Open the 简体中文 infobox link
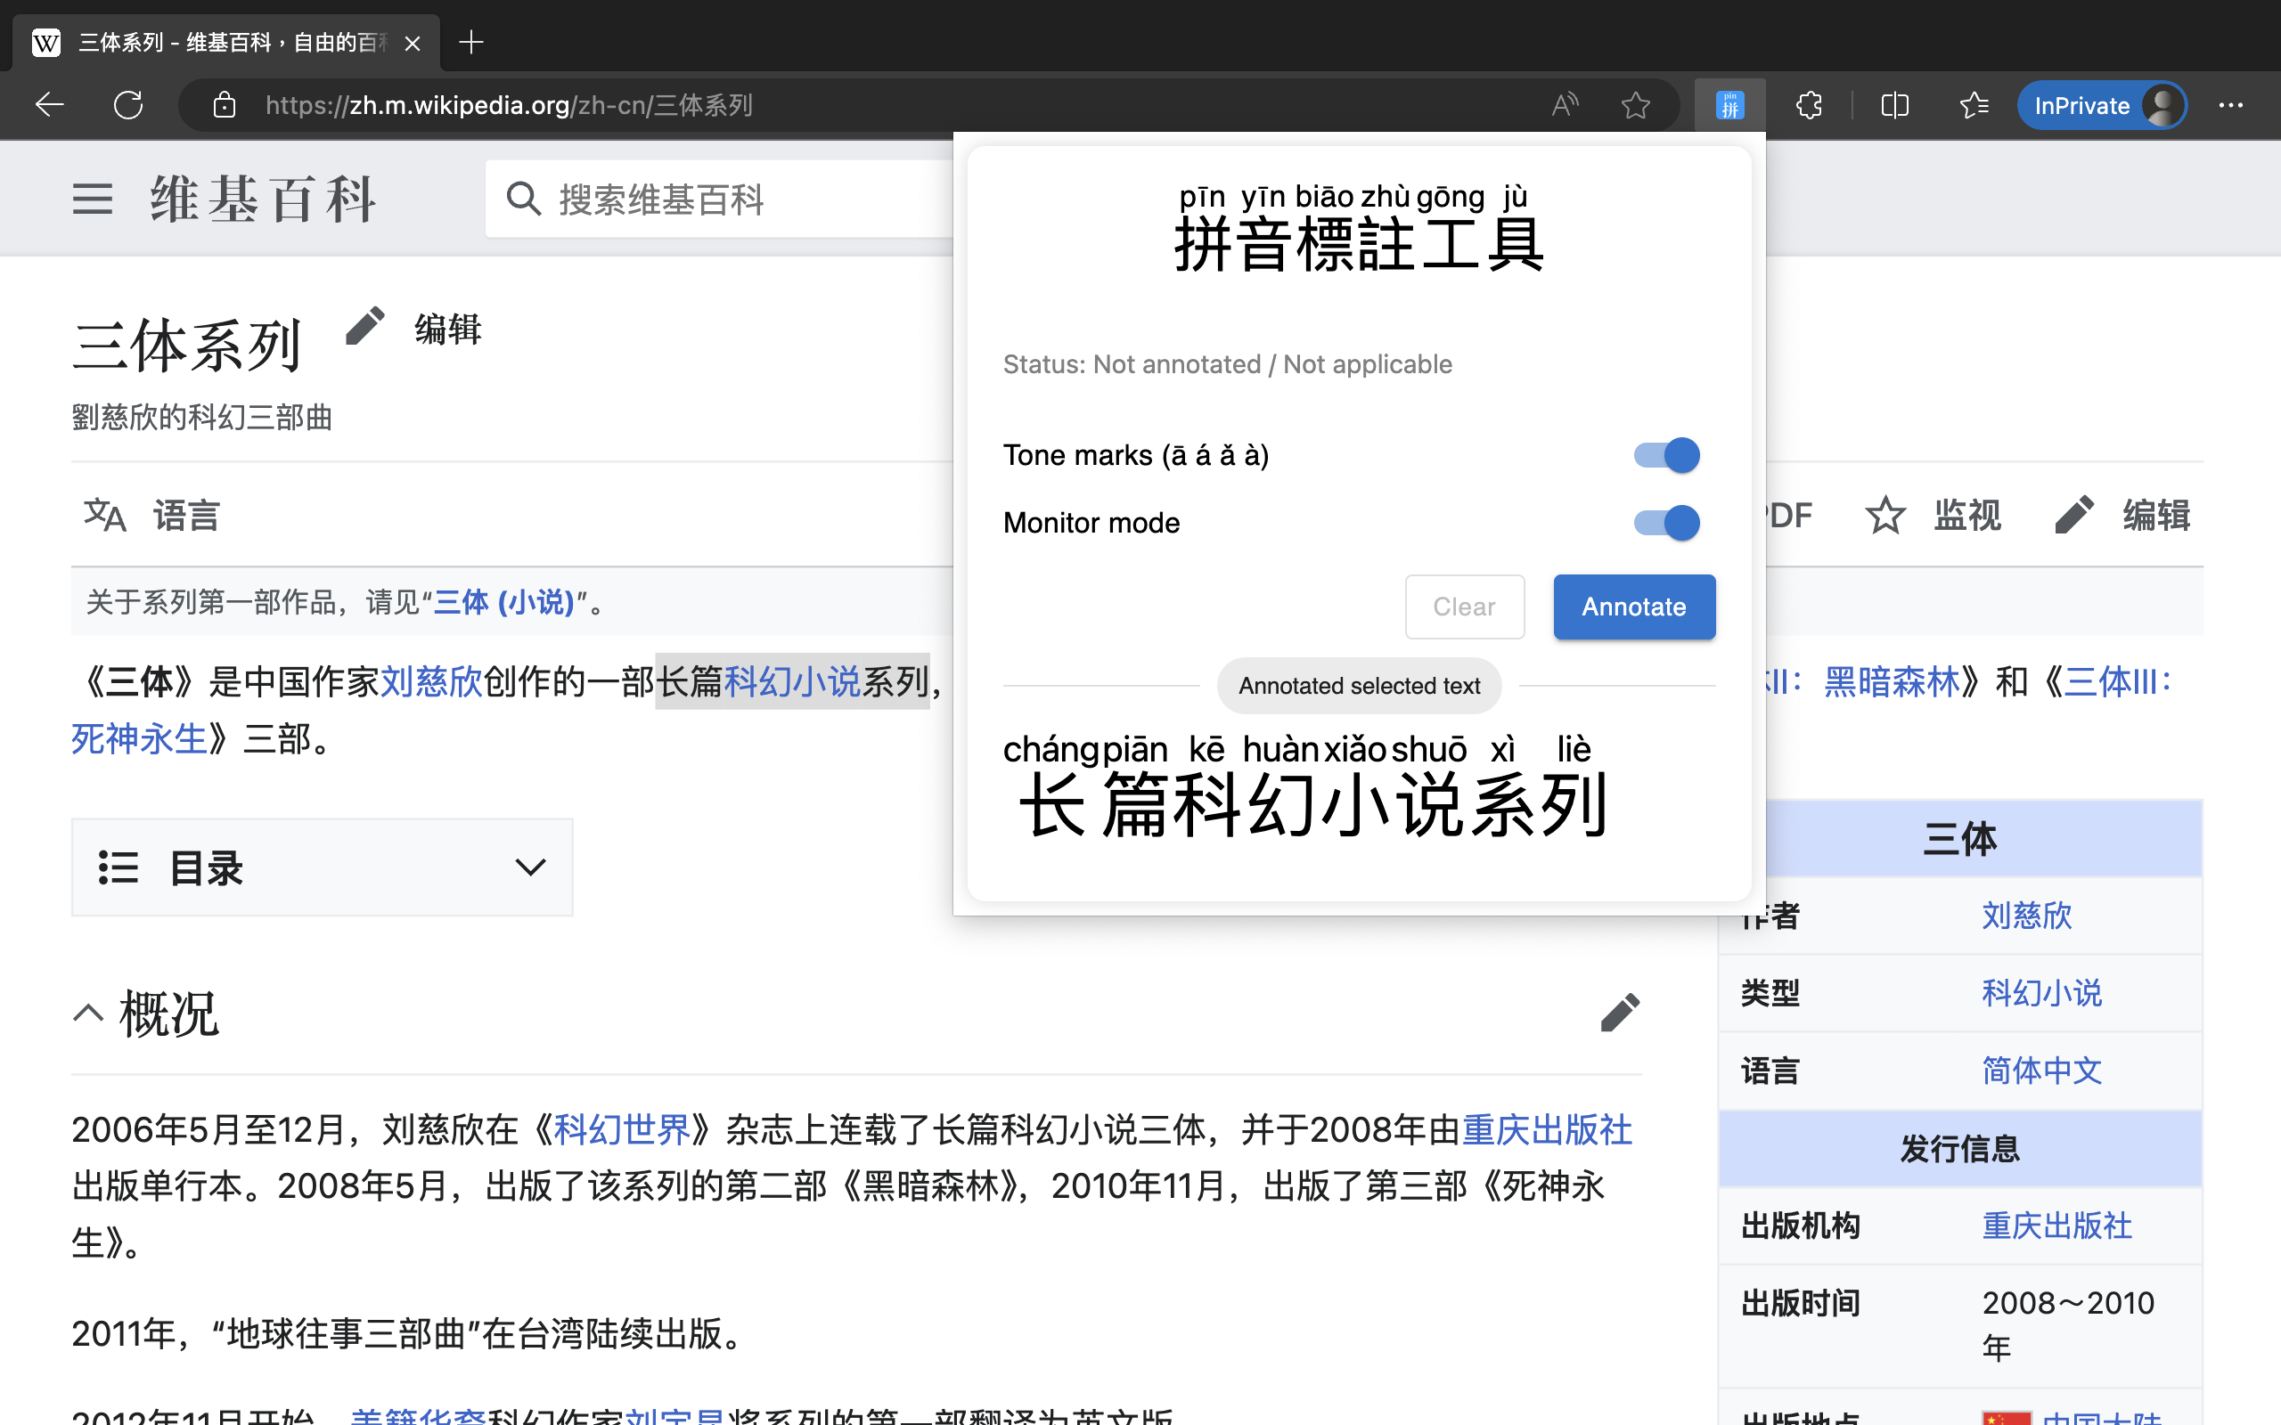 coord(2041,1071)
